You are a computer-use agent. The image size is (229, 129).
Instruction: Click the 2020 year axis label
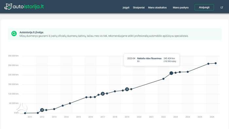139,117
